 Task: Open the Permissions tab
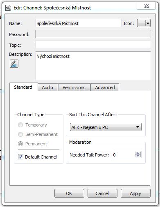tap(74, 87)
